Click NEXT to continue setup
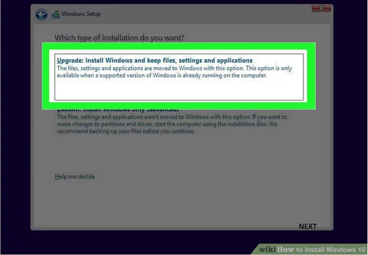This screenshot has height=255, width=368. 308,227
